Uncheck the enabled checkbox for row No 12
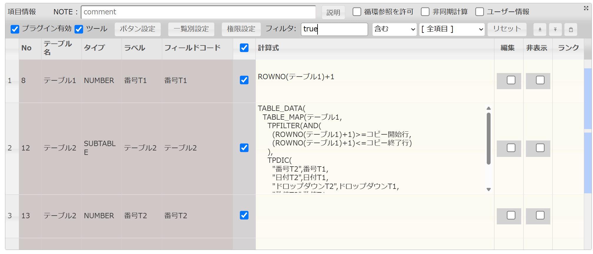593x254 pixels. 244,148
